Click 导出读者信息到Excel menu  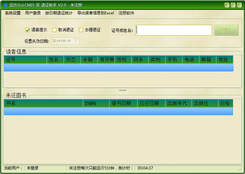[95, 13]
